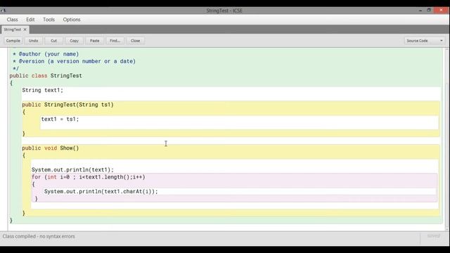Close the StringTest tab with its X
The height and width of the screenshot is (253, 450).
[x=25, y=30]
